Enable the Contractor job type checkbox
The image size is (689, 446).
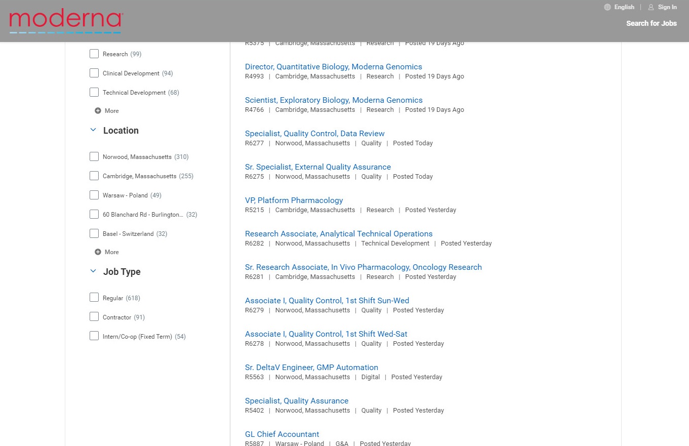point(94,317)
